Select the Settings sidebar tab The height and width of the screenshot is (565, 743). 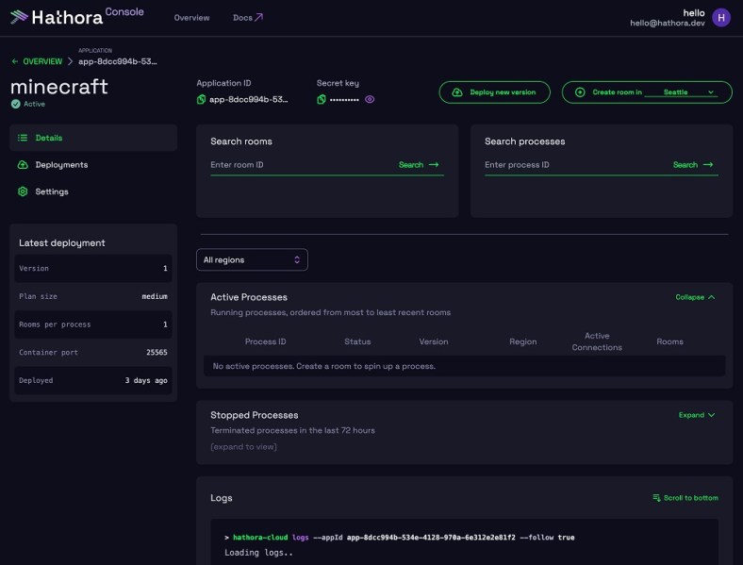tap(93, 191)
